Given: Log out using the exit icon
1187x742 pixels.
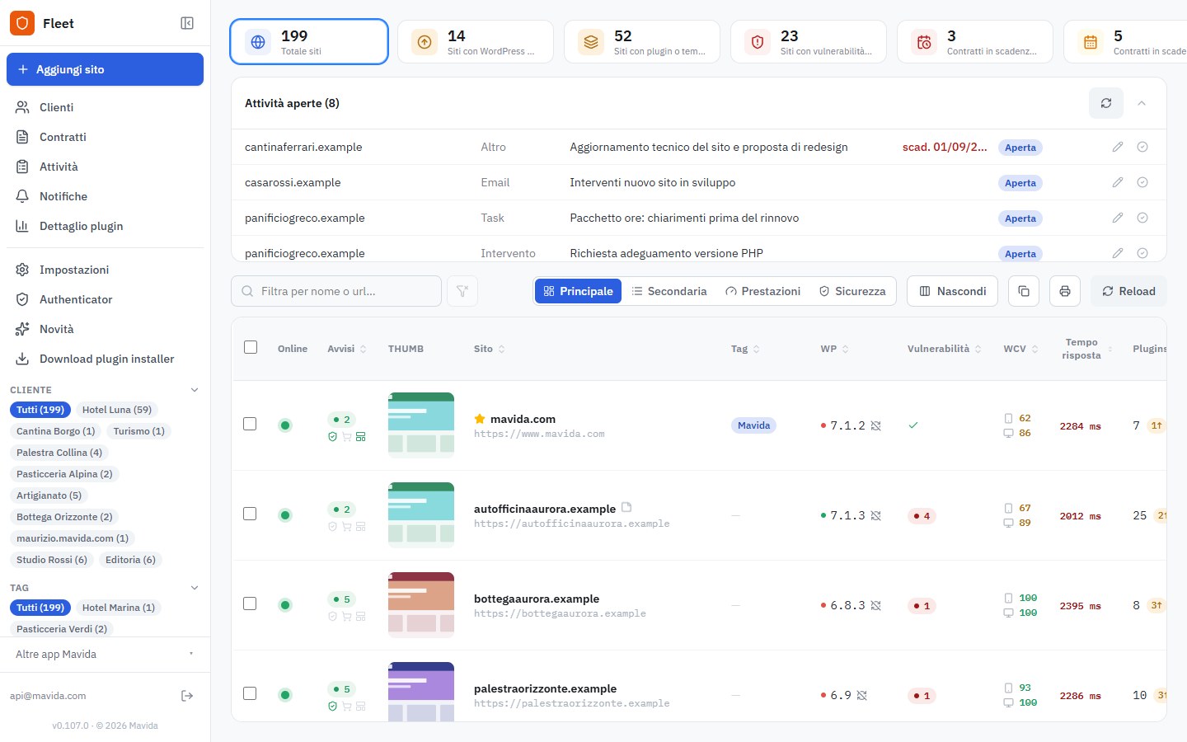Looking at the screenshot, I should 187,696.
